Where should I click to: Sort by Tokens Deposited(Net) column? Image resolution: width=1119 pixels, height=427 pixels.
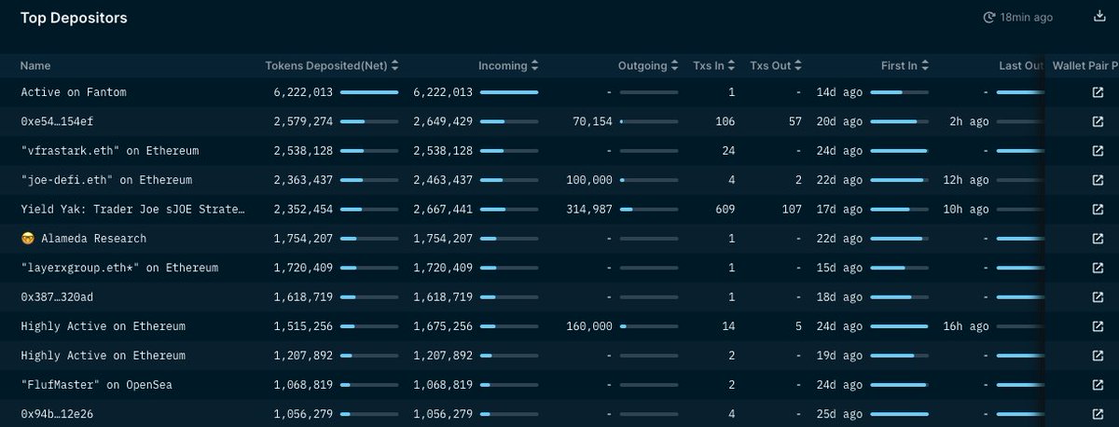click(332, 65)
